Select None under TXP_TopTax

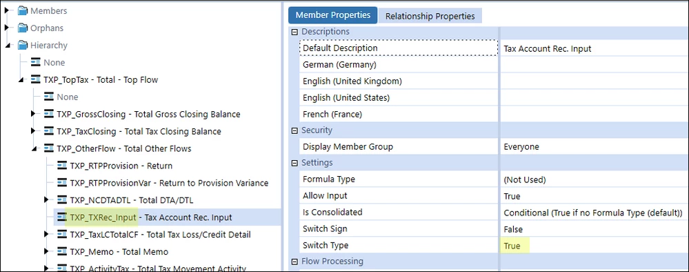(68, 97)
